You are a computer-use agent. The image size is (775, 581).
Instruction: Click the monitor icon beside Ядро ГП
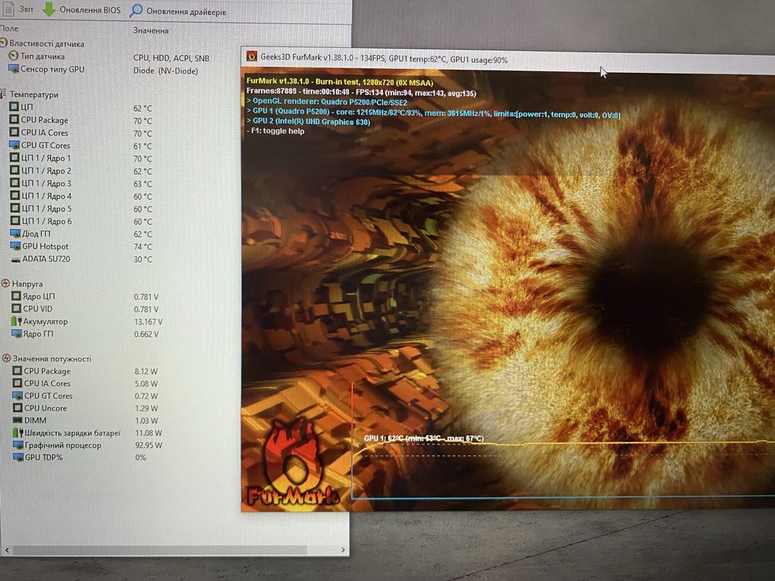[16, 333]
